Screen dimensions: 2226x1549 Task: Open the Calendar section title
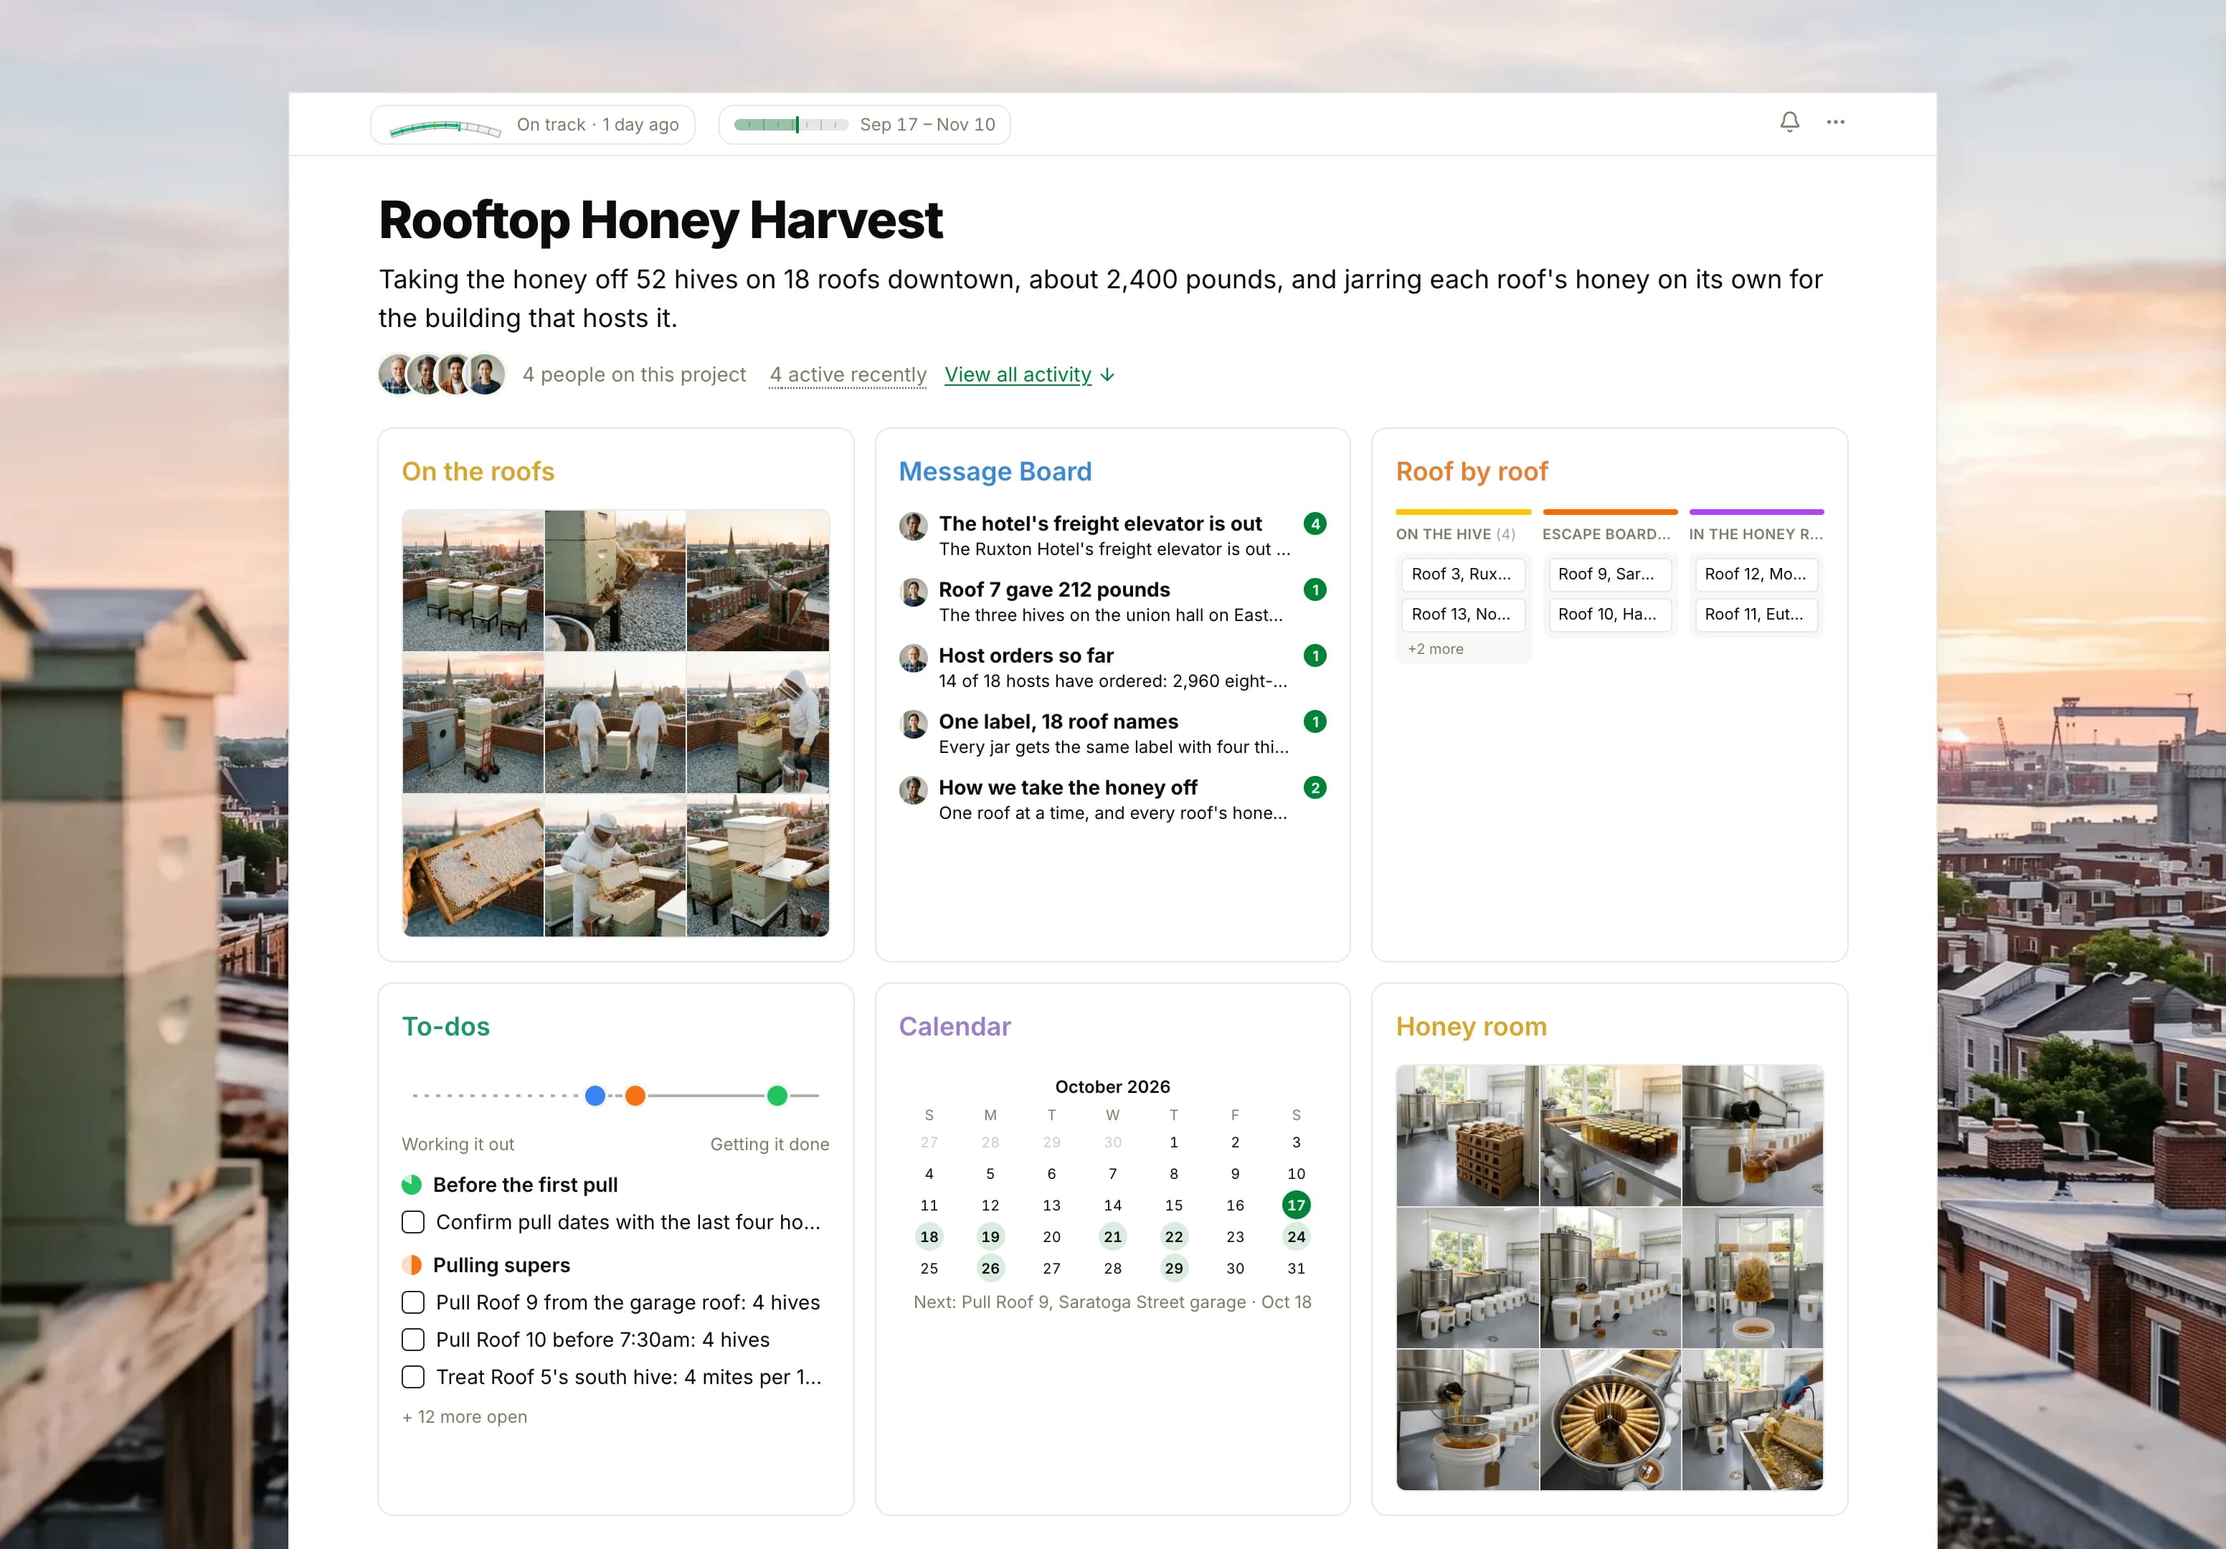coord(954,1028)
